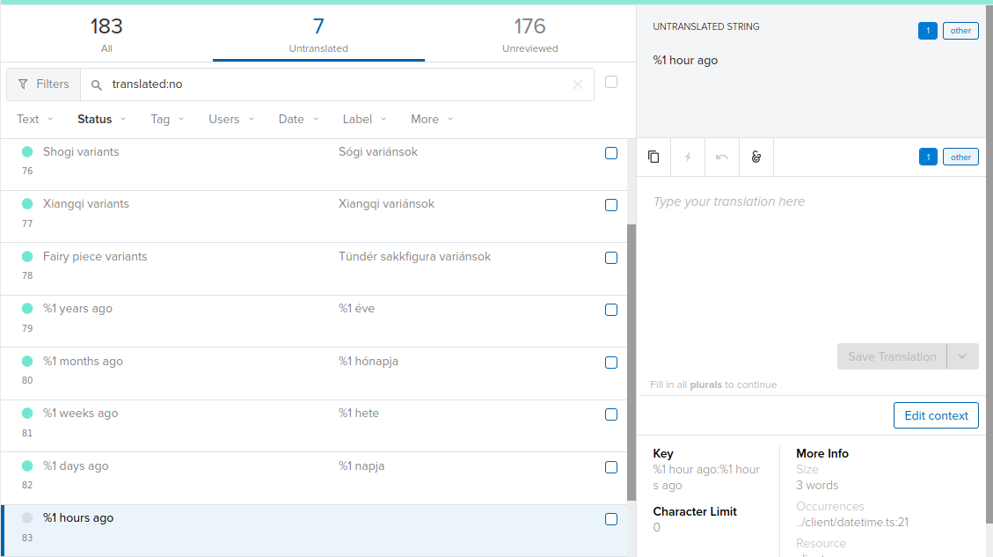Click the Edit context button

click(936, 415)
